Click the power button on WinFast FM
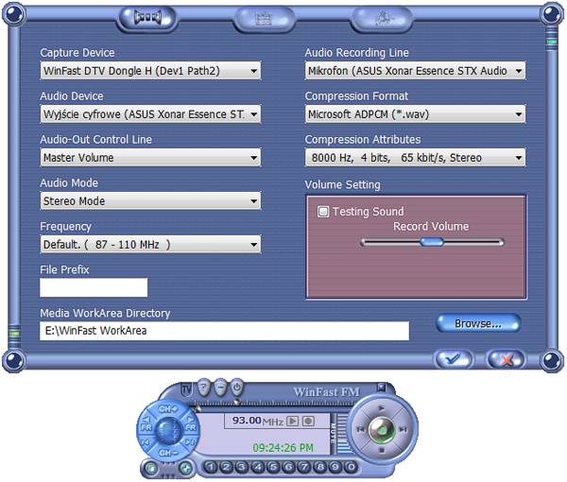Viewport: 567px width, 482px height. pyautogui.click(x=236, y=388)
